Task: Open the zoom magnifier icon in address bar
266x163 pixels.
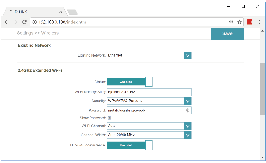Action: (x=231, y=22)
